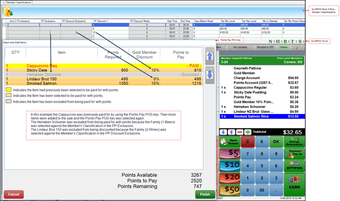
Task: Click the Start Time column header
Action: point(172,21)
